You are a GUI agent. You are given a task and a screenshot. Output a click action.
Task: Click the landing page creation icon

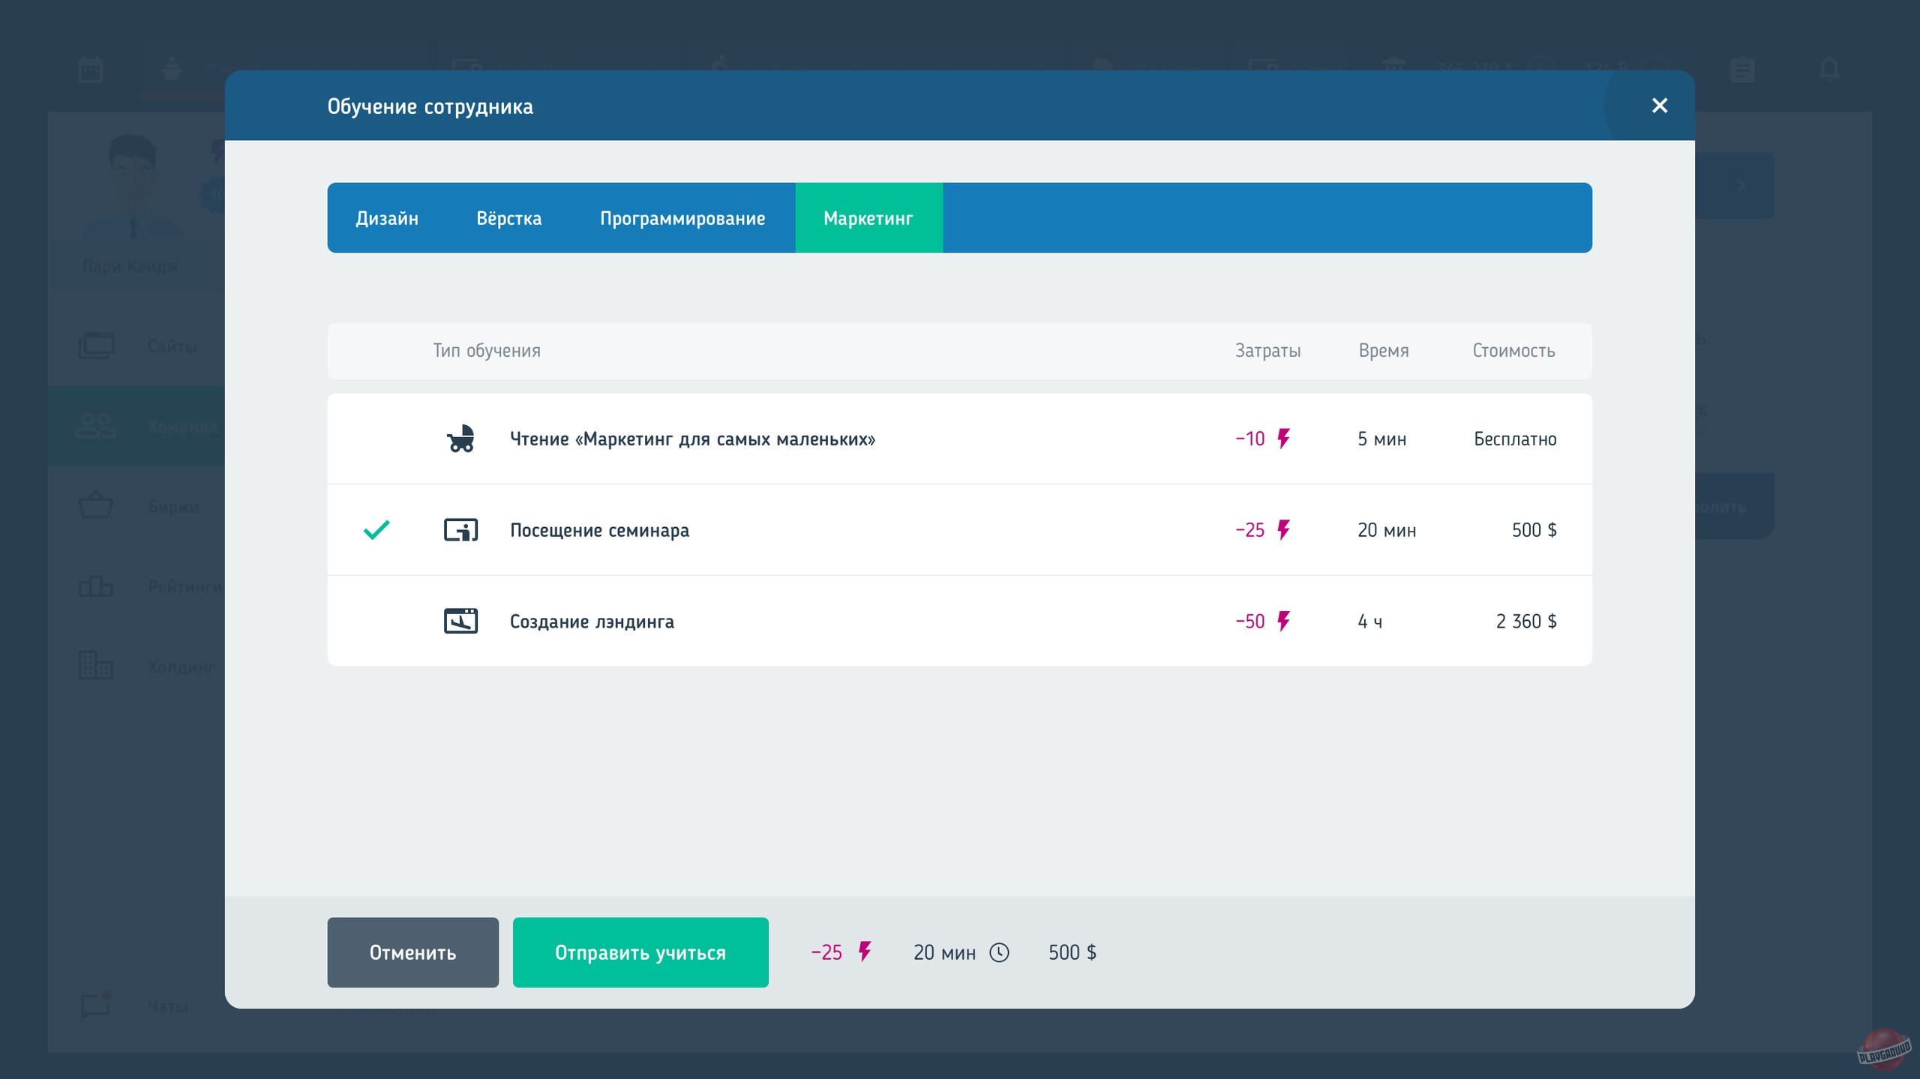pos(460,621)
